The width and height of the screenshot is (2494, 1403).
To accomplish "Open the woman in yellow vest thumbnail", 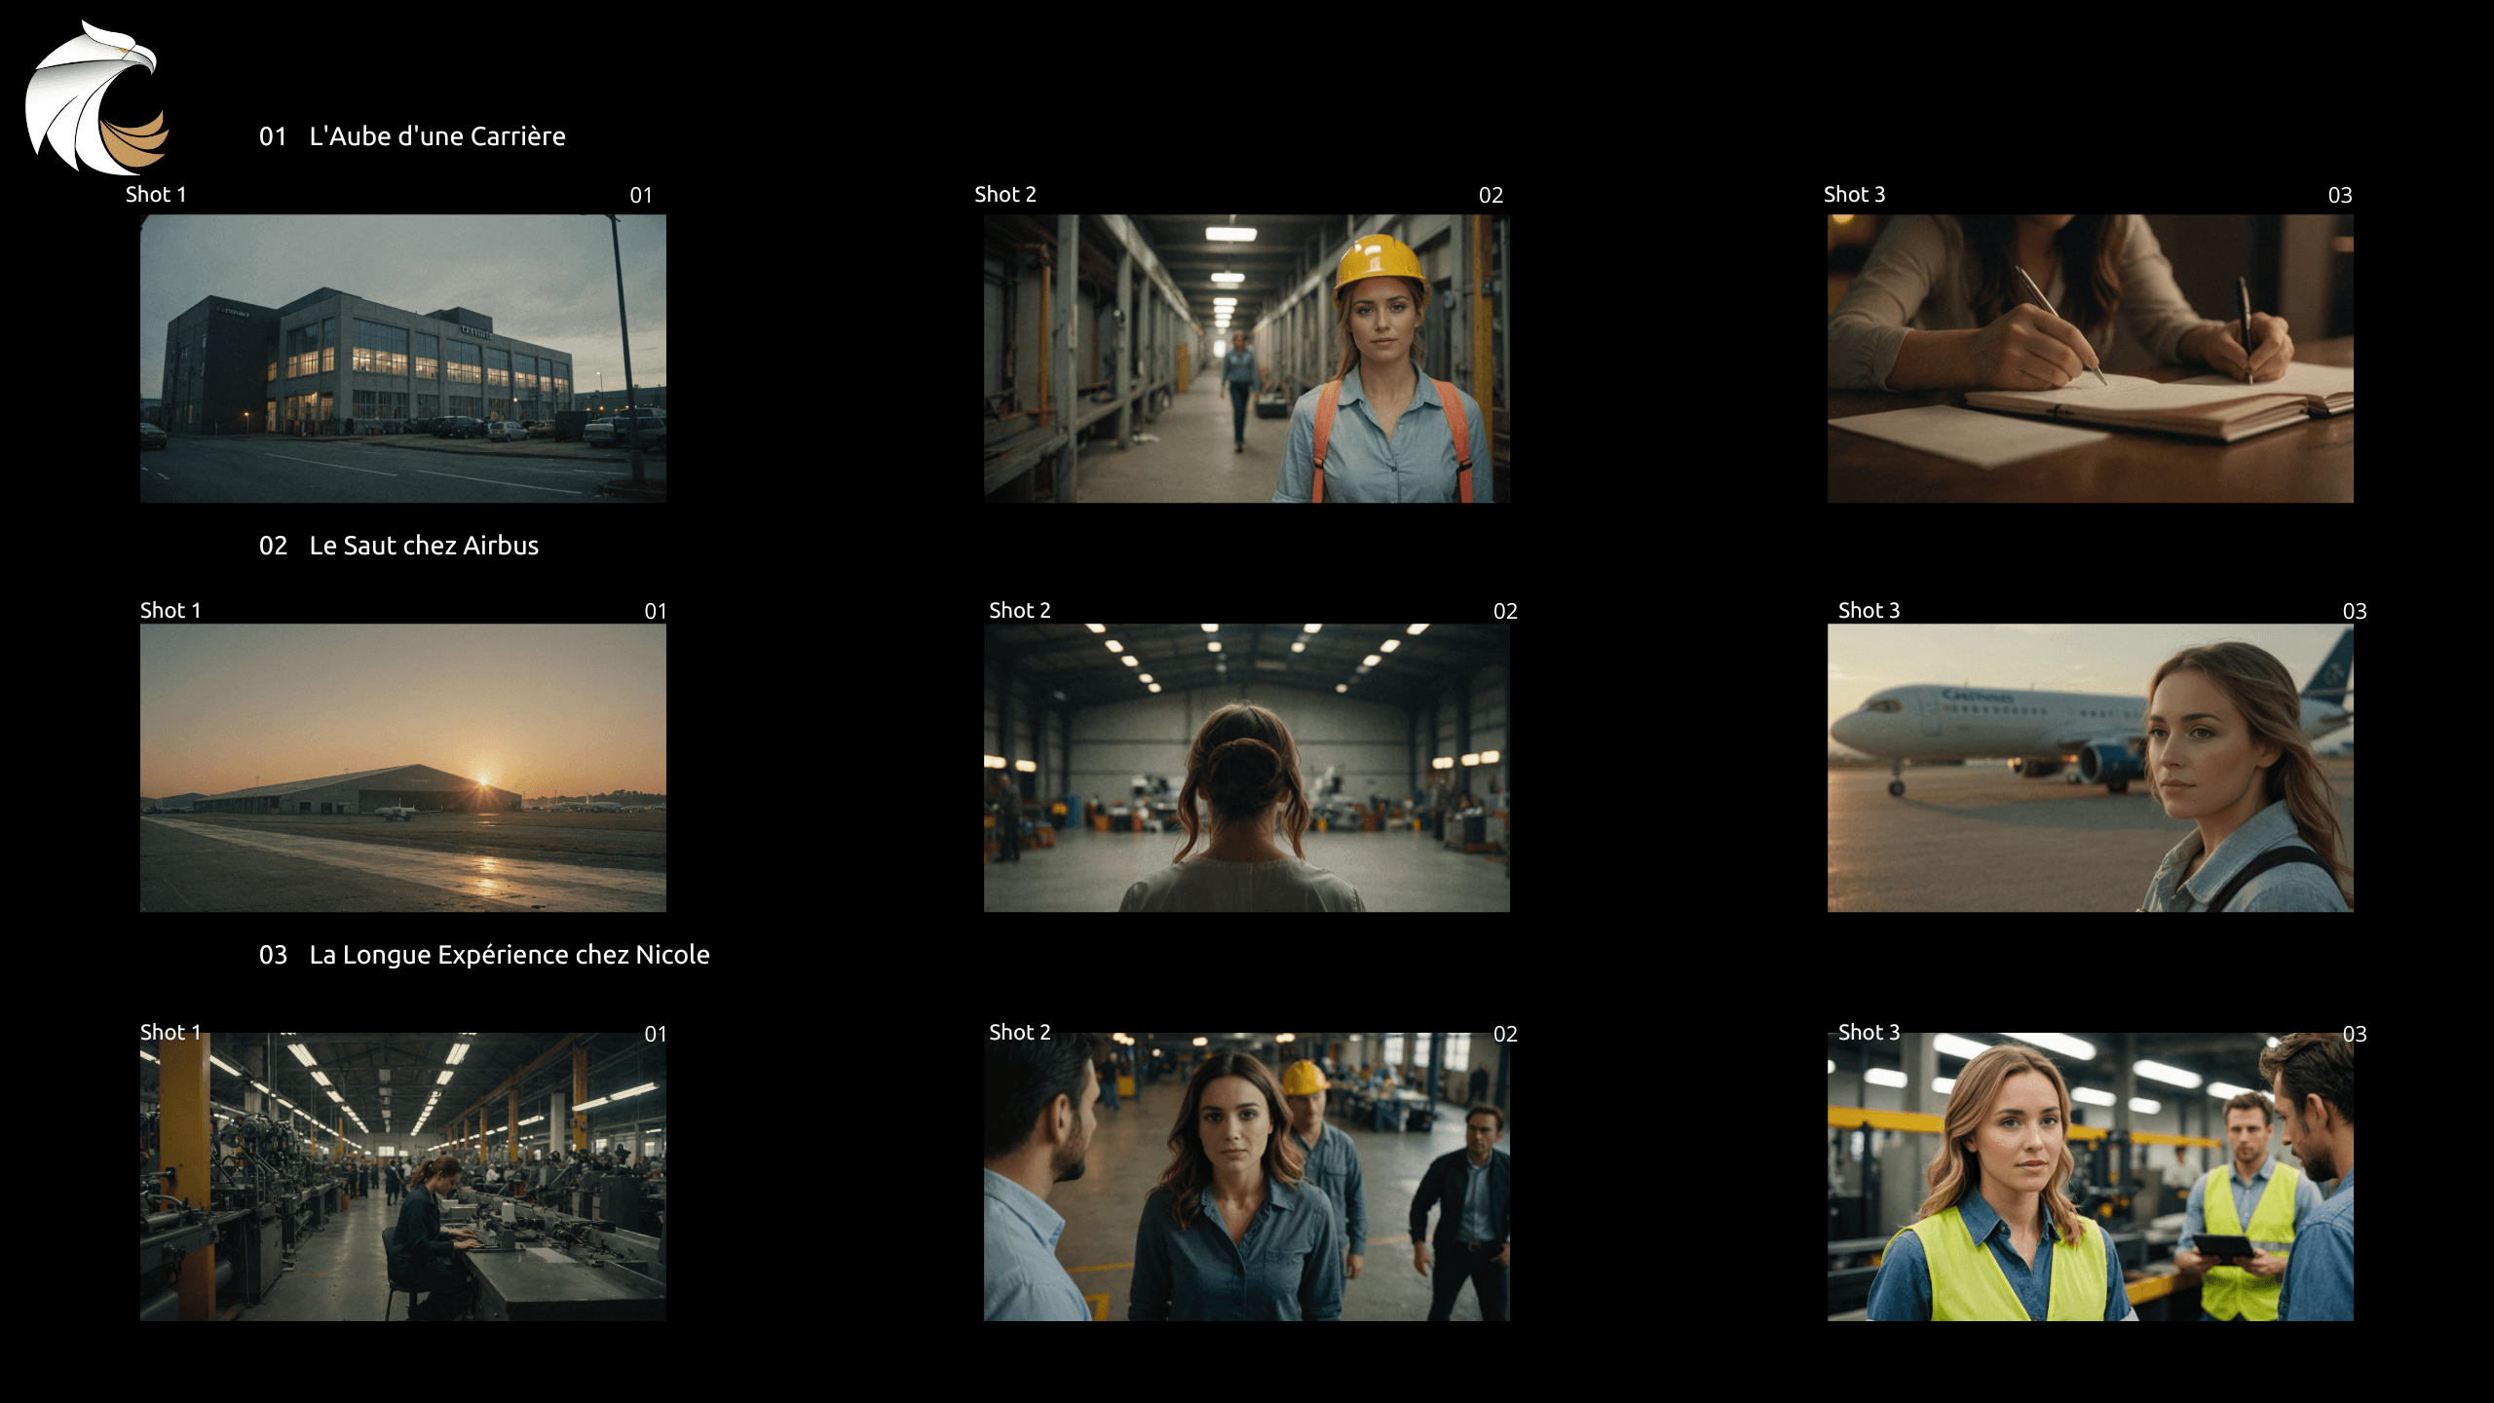I will pos(2090,1176).
